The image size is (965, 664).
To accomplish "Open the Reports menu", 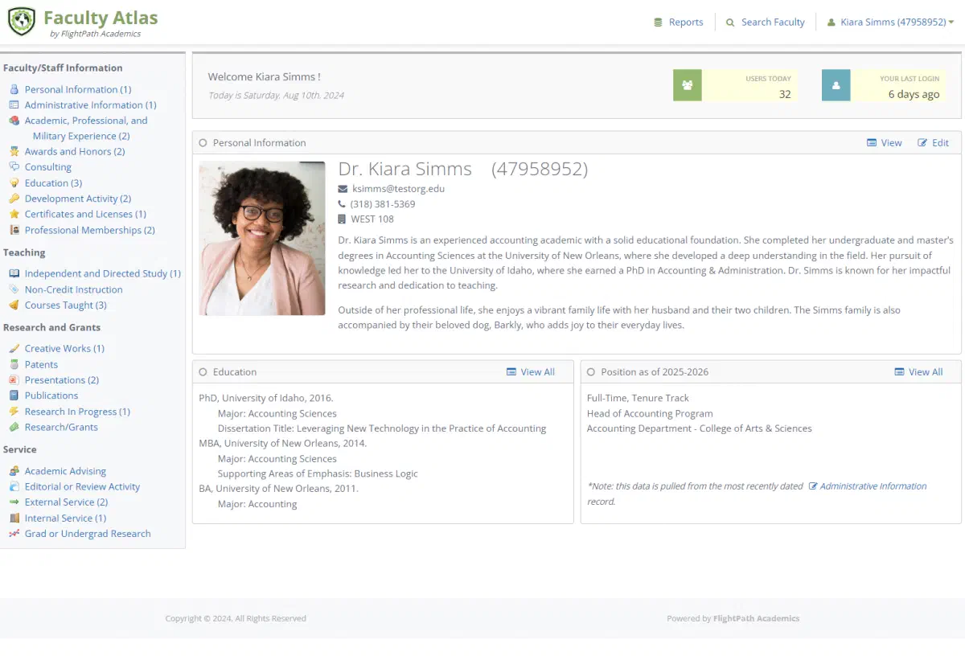I will pos(679,22).
